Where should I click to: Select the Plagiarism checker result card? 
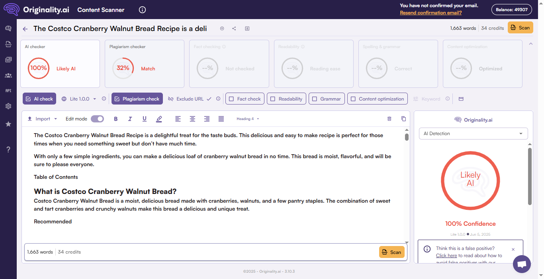(145, 64)
